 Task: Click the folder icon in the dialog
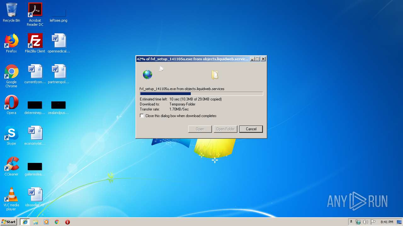(x=215, y=75)
